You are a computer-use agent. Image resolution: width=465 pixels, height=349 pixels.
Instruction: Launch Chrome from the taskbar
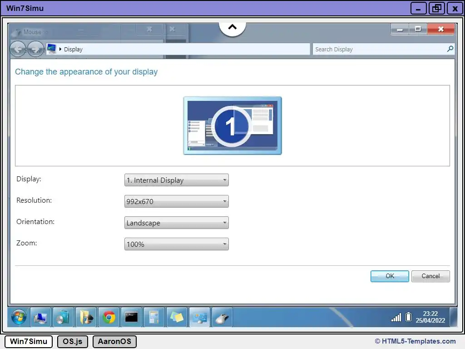tap(109, 318)
